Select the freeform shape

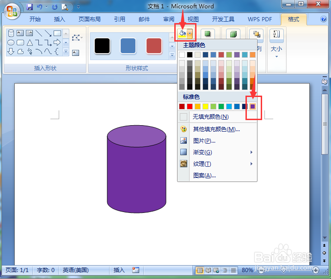20,51
